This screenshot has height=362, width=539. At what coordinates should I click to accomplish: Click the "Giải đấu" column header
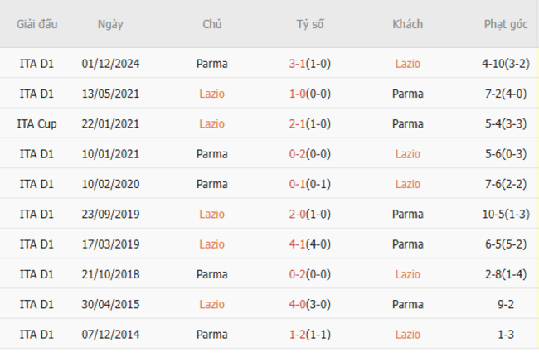pyautogui.click(x=37, y=24)
